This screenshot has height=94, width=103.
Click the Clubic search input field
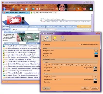tap(66, 19)
